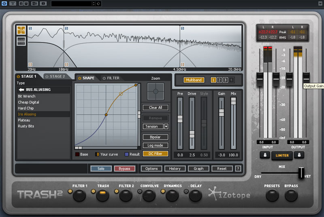The height and width of the screenshot is (217, 324).
Task: Select Iris Aliasing distortion type
Action: pyautogui.click(x=44, y=114)
